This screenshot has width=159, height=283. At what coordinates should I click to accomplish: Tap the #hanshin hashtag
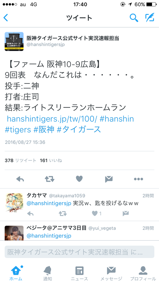click(x=117, y=119)
